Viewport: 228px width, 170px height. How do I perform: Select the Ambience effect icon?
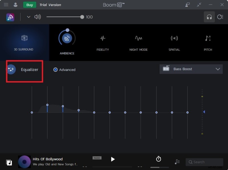(x=67, y=38)
